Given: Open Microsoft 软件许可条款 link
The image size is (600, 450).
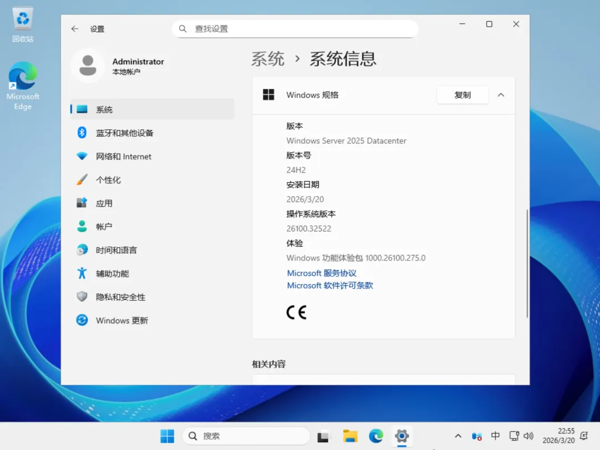Looking at the screenshot, I should [x=330, y=286].
